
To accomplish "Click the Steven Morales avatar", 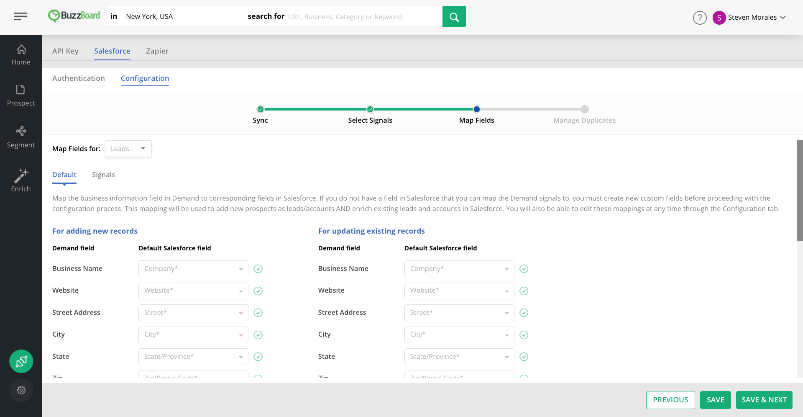I will 719,18.
